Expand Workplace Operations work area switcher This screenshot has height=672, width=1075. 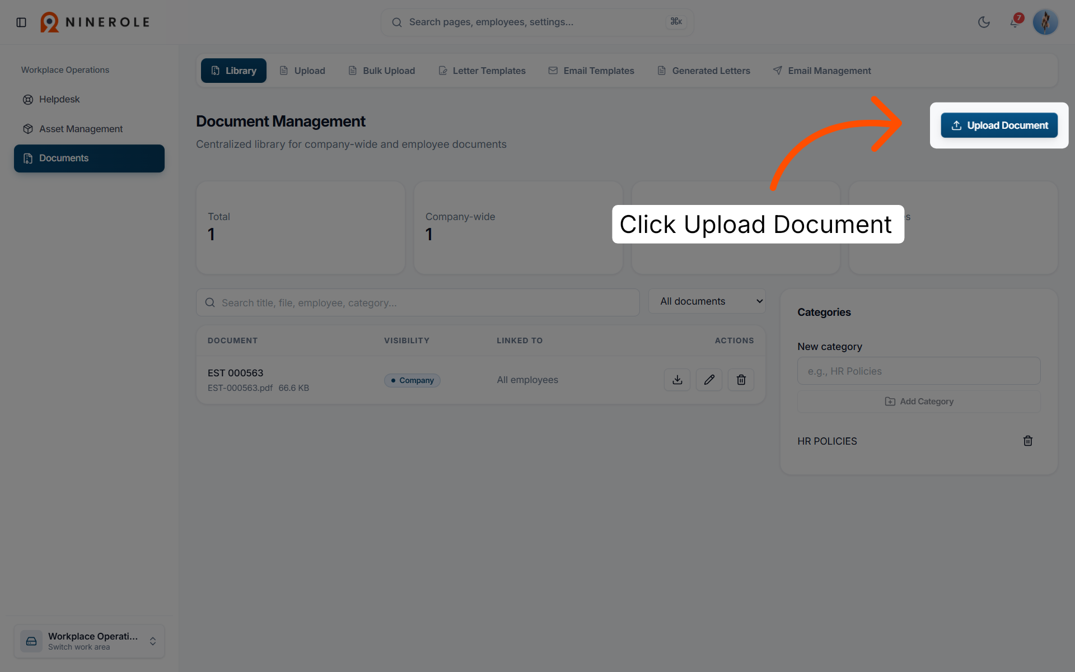[90, 641]
